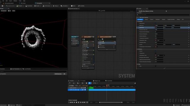Click the add Track button
Image resolution: width=190 pixels, height=106 pixels.
71,86
